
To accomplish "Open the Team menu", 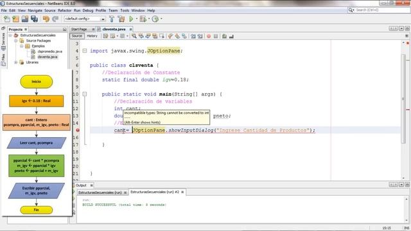I will [x=113, y=10].
